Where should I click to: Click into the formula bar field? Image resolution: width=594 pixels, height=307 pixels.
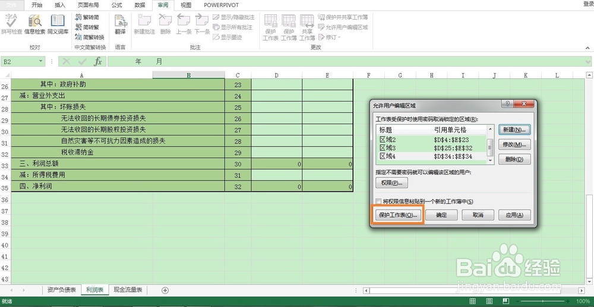[346, 61]
